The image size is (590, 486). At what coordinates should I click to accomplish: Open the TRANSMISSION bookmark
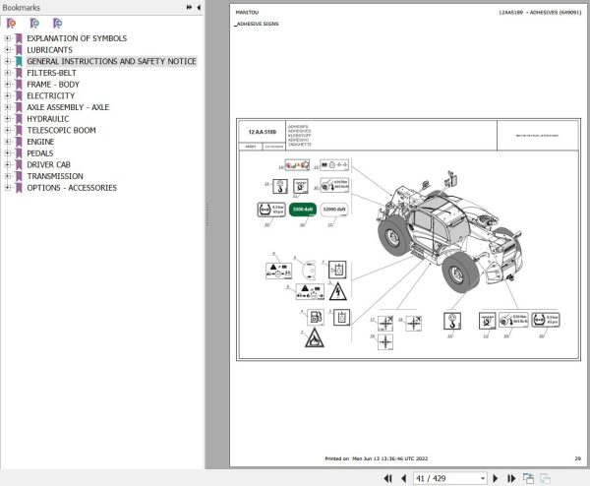coord(55,176)
